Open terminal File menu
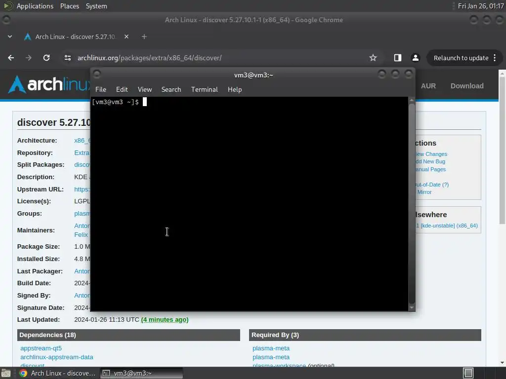 click(x=101, y=90)
